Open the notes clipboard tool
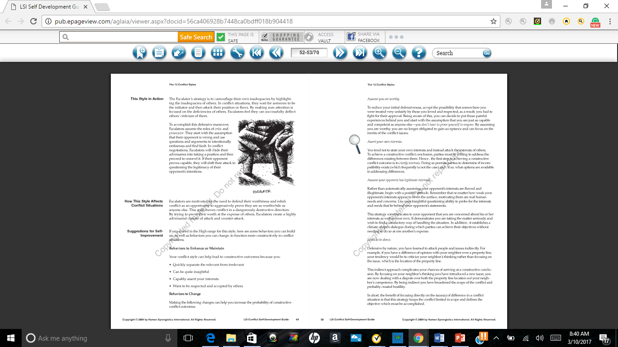This screenshot has width=618, height=347. coord(159,53)
